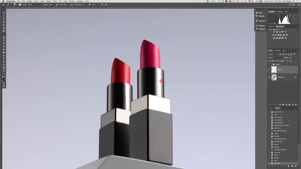Toggle lock image pixels brush icon

(x=275, y=61)
